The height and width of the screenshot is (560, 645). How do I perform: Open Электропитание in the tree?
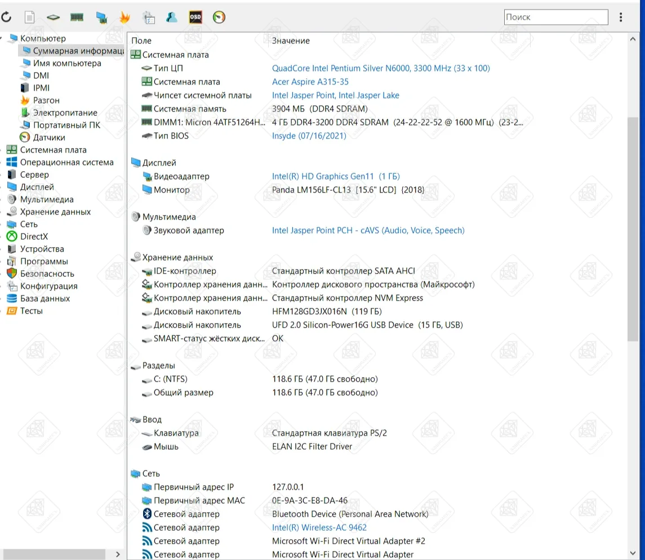pos(65,113)
